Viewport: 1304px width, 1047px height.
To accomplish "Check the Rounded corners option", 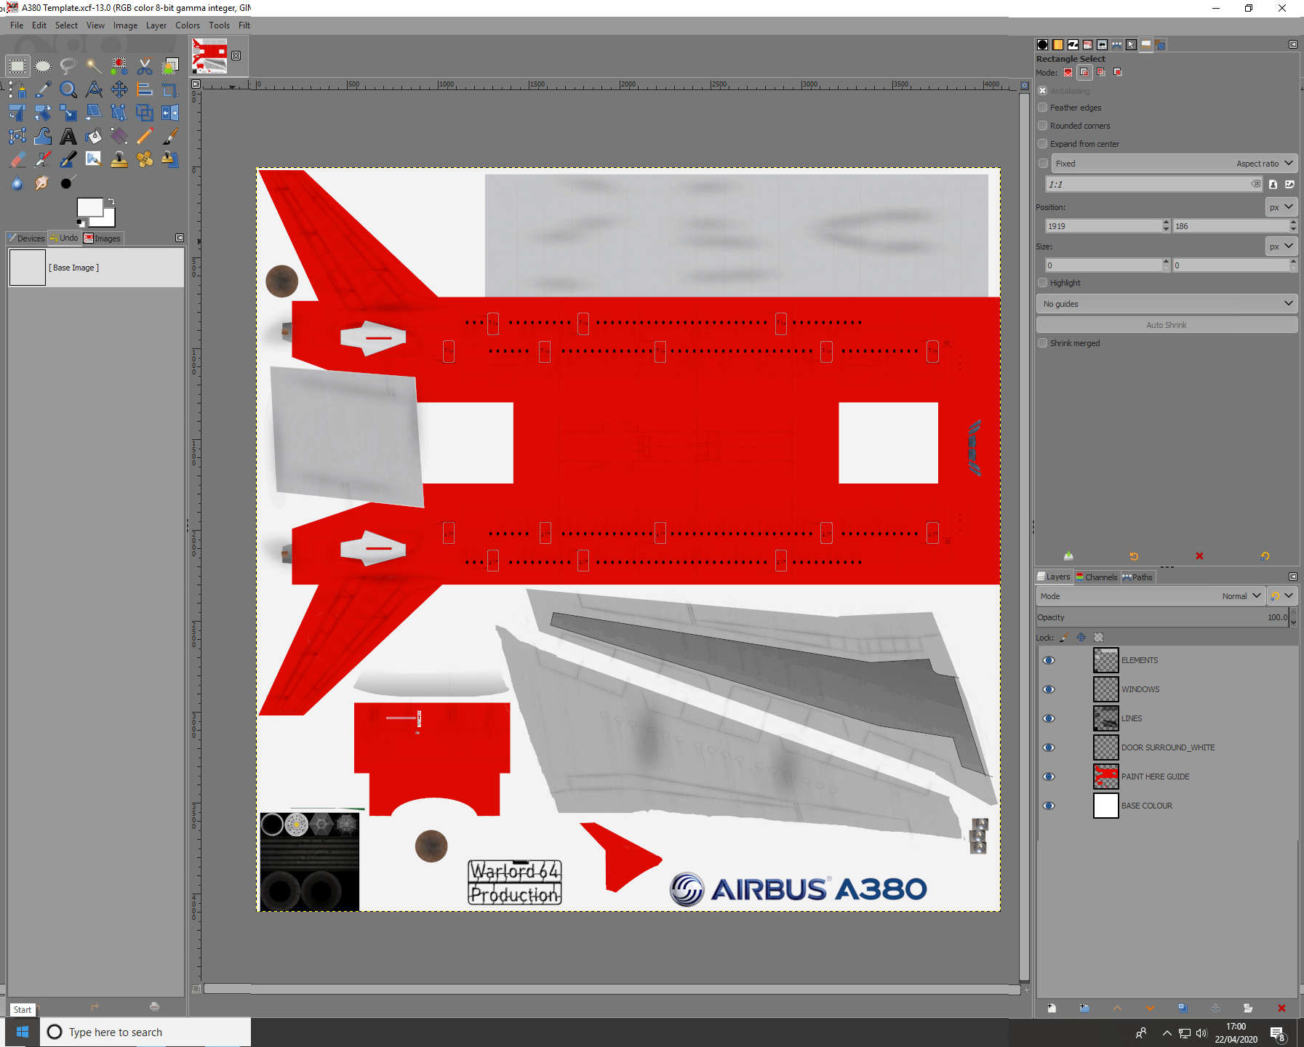I will (x=1043, y=125).
